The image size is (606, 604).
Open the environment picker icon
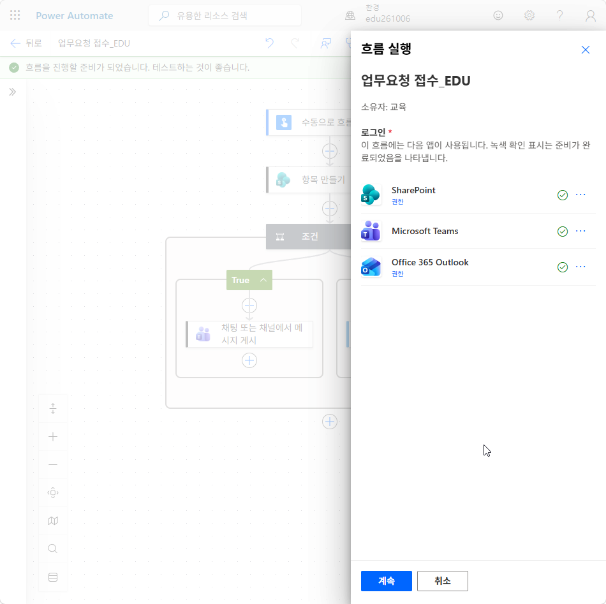[x=350, y=15]
